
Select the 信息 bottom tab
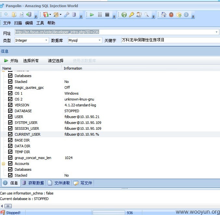point(11,183)
